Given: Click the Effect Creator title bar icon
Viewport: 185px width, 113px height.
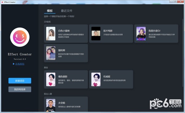Looking at the screenshot, I should 2,2.
